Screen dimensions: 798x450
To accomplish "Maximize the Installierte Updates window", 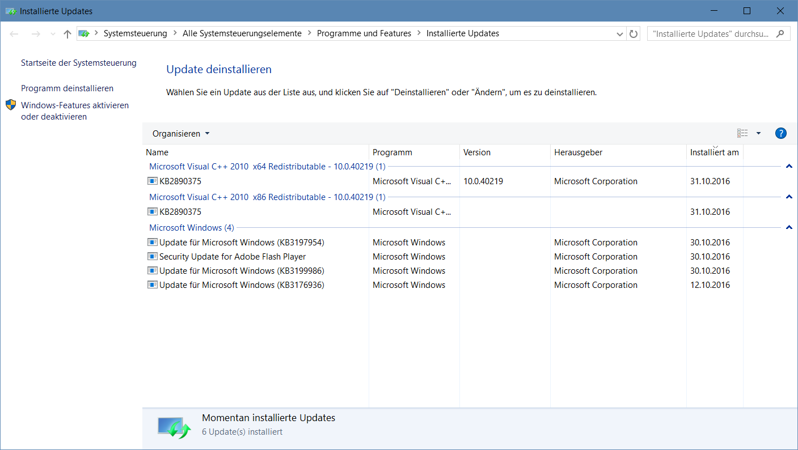I will (747, 11).
